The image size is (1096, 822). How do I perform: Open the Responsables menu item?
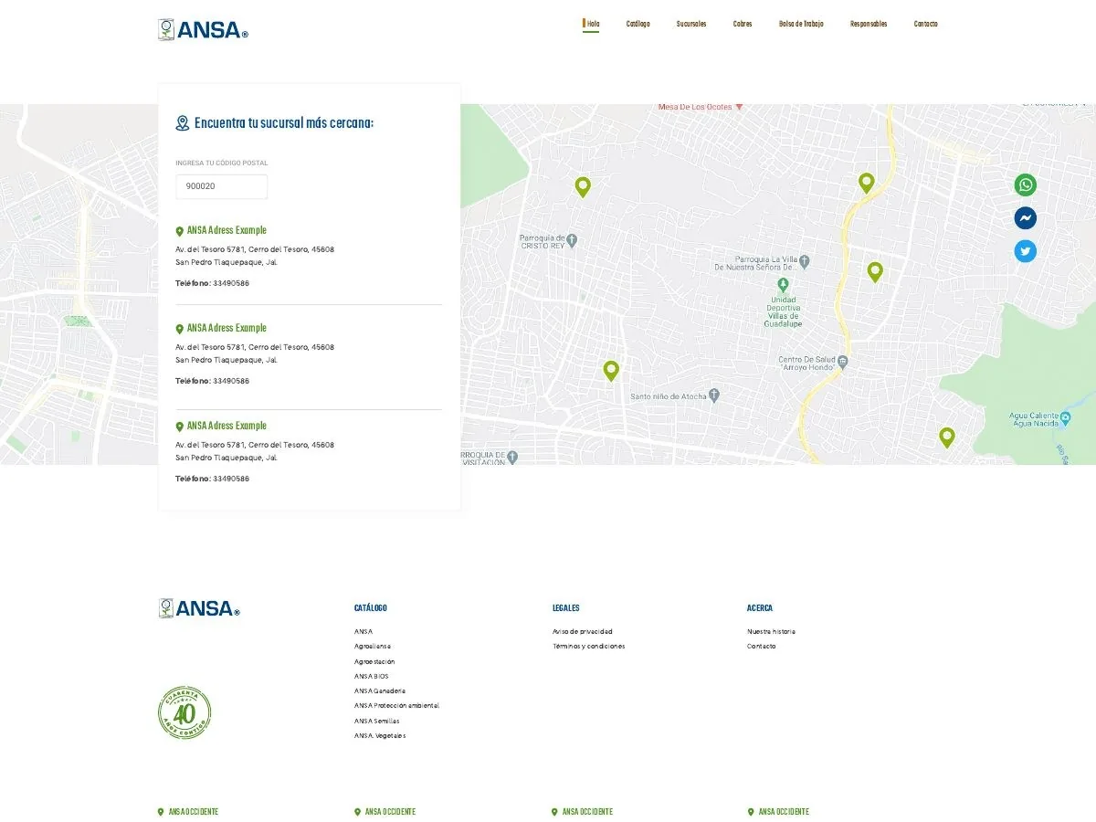(869, 24)
